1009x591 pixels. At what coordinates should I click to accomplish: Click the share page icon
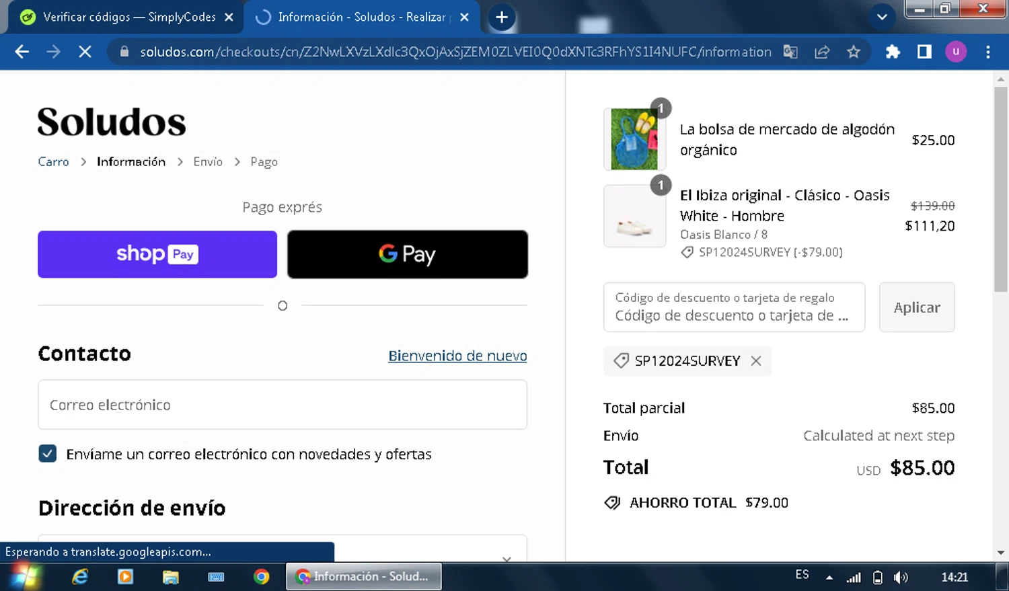pos(822,52)
